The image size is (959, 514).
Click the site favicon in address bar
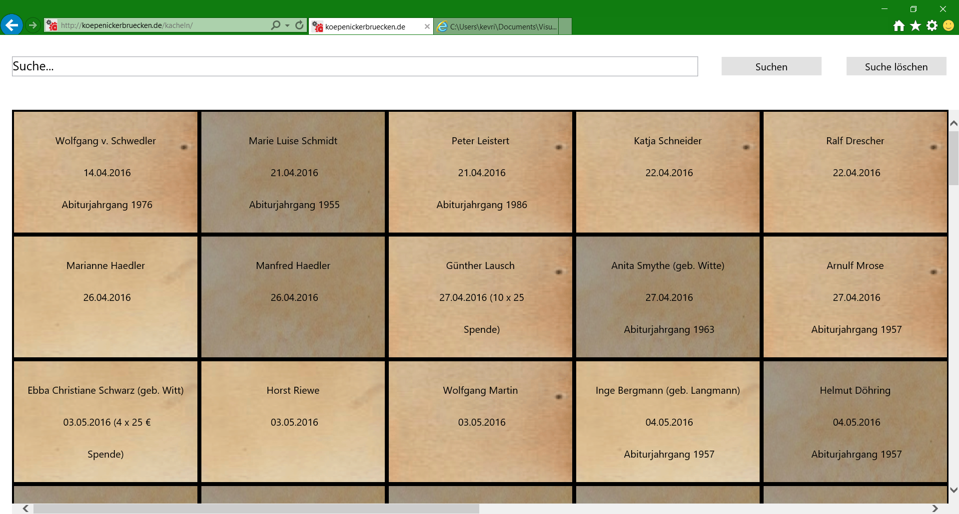pyautogui.click(x=51, y=25)
